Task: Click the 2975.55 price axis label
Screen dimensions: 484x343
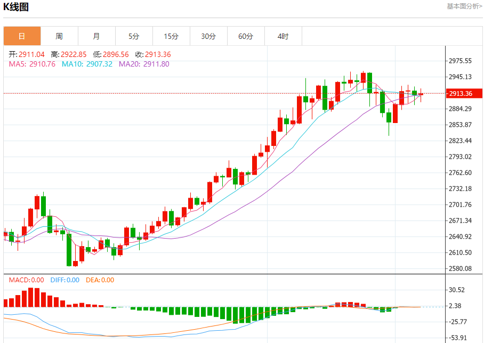Action: pos(460,61)
